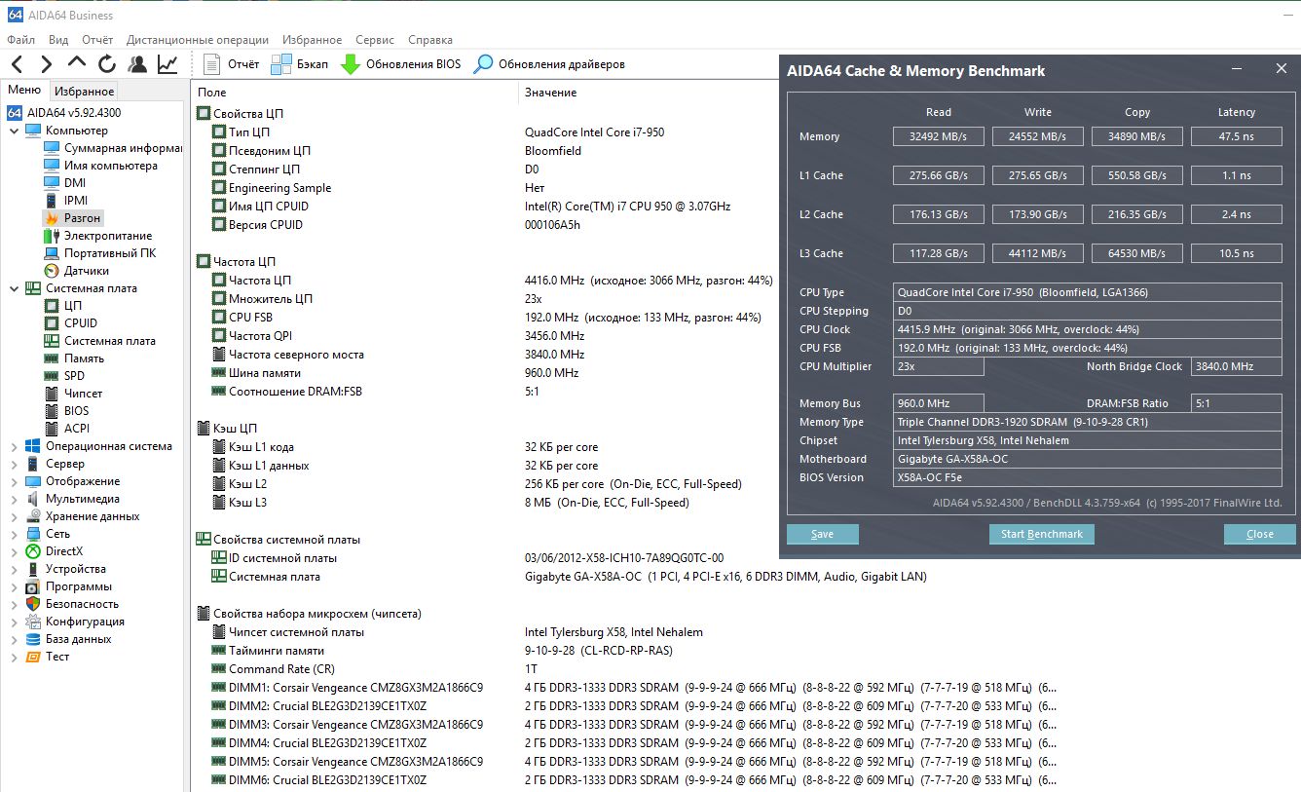The height and width of the screenshot is (792, 1301).
Task: Expand the Сервер tree node
Action: (14, 464)
